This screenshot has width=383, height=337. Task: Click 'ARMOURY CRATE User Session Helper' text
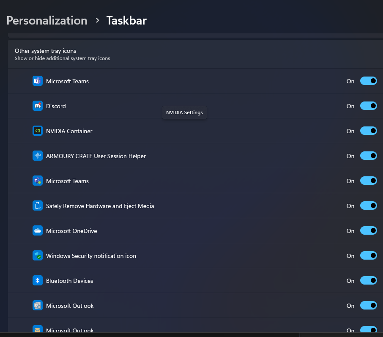pos(96,156)
